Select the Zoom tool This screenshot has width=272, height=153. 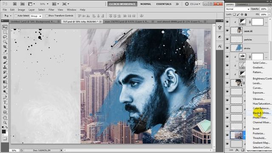[x=5, y=123]
